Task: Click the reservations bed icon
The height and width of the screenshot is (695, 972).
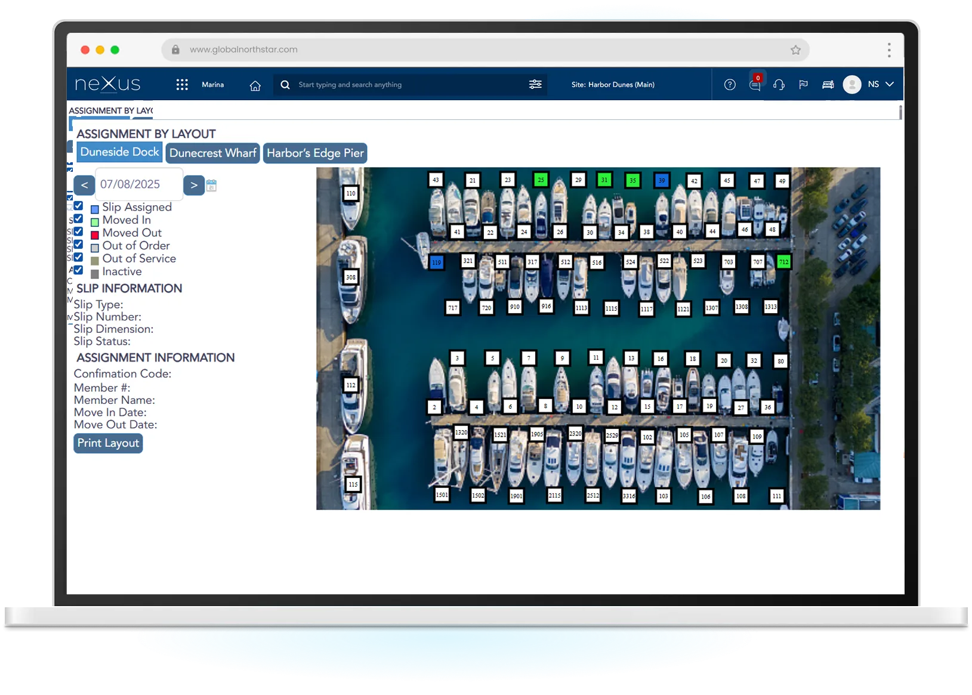Action: 828,84
